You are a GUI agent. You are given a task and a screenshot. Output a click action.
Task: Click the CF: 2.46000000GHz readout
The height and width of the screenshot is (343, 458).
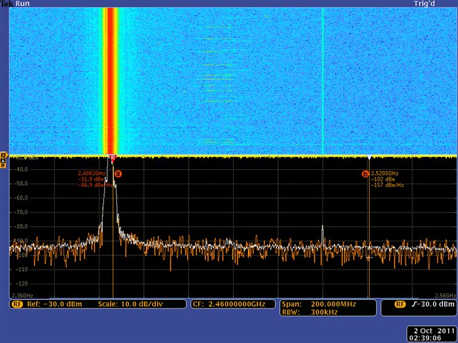[x=229, y=304]
